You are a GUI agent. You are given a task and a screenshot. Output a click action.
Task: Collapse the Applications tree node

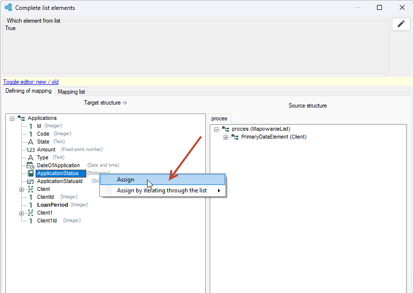12,118
